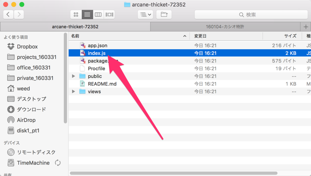Viewport: 311px width, 176px height.
Task: Go forward with the right chevron button
Action: click(x=19, y=15)
